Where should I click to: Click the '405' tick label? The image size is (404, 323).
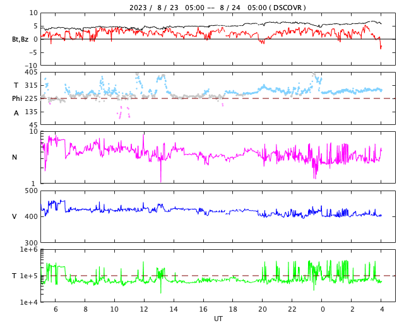(31, 73)
